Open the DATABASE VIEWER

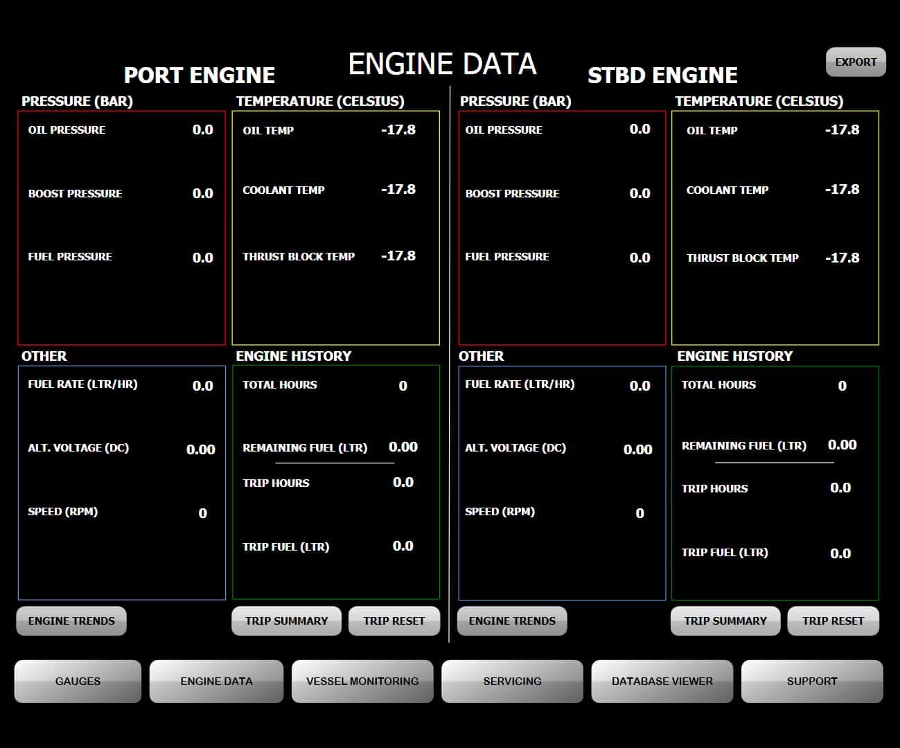click(x=662, y=681)
